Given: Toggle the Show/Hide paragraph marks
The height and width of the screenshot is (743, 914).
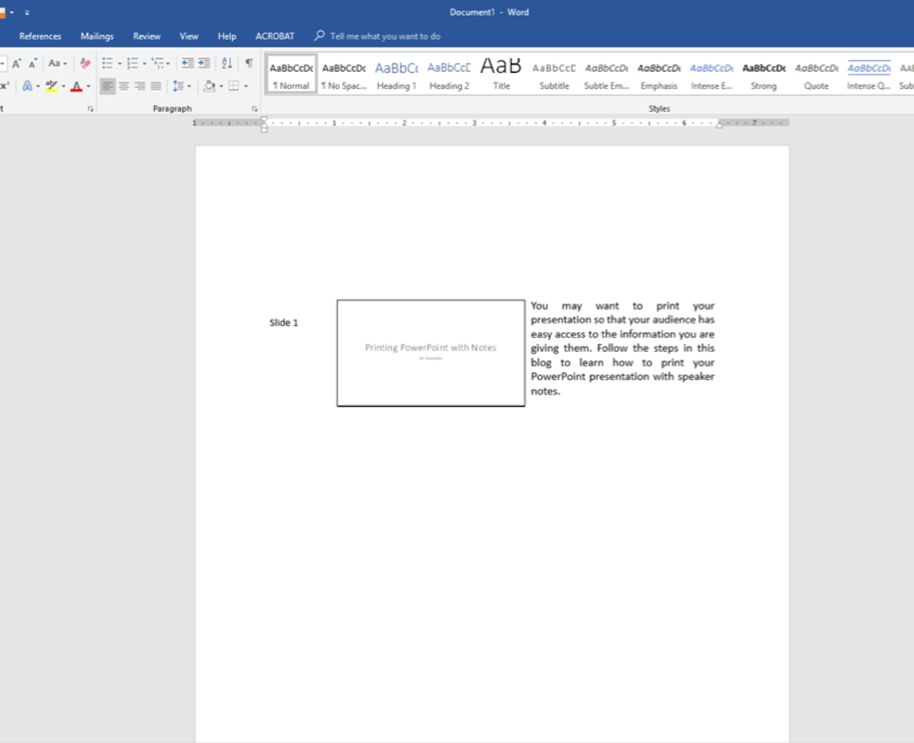Looking at the screenshot, I should pos(248,63).
